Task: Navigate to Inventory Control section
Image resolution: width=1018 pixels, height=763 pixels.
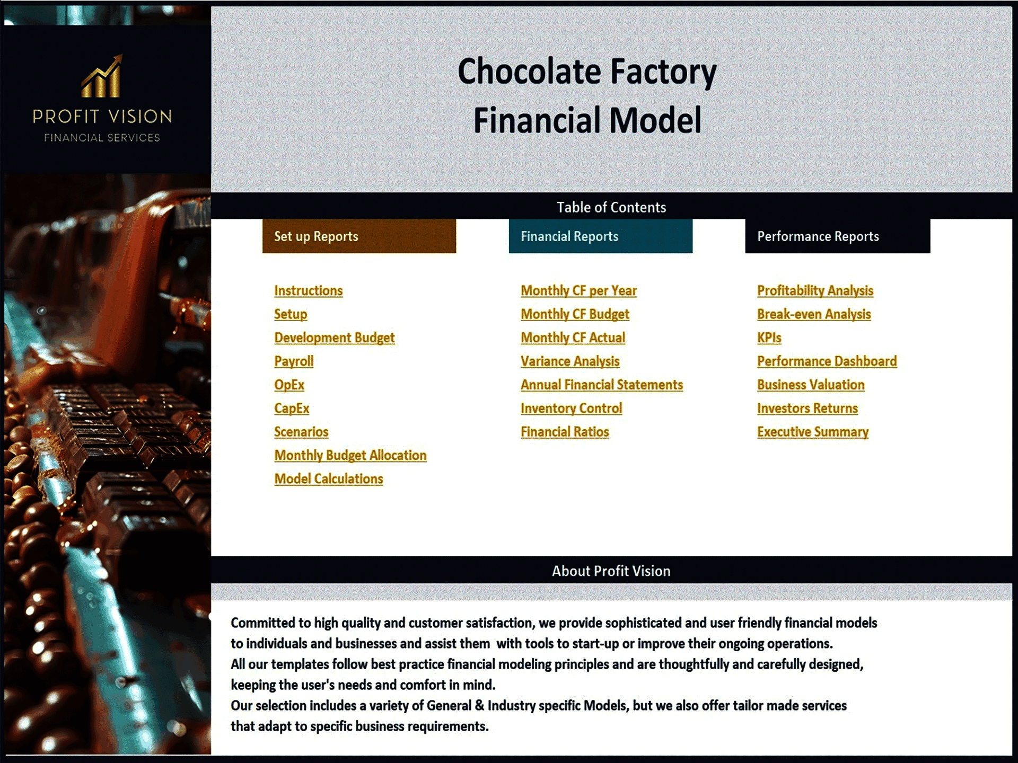Action: pos(572,409)
